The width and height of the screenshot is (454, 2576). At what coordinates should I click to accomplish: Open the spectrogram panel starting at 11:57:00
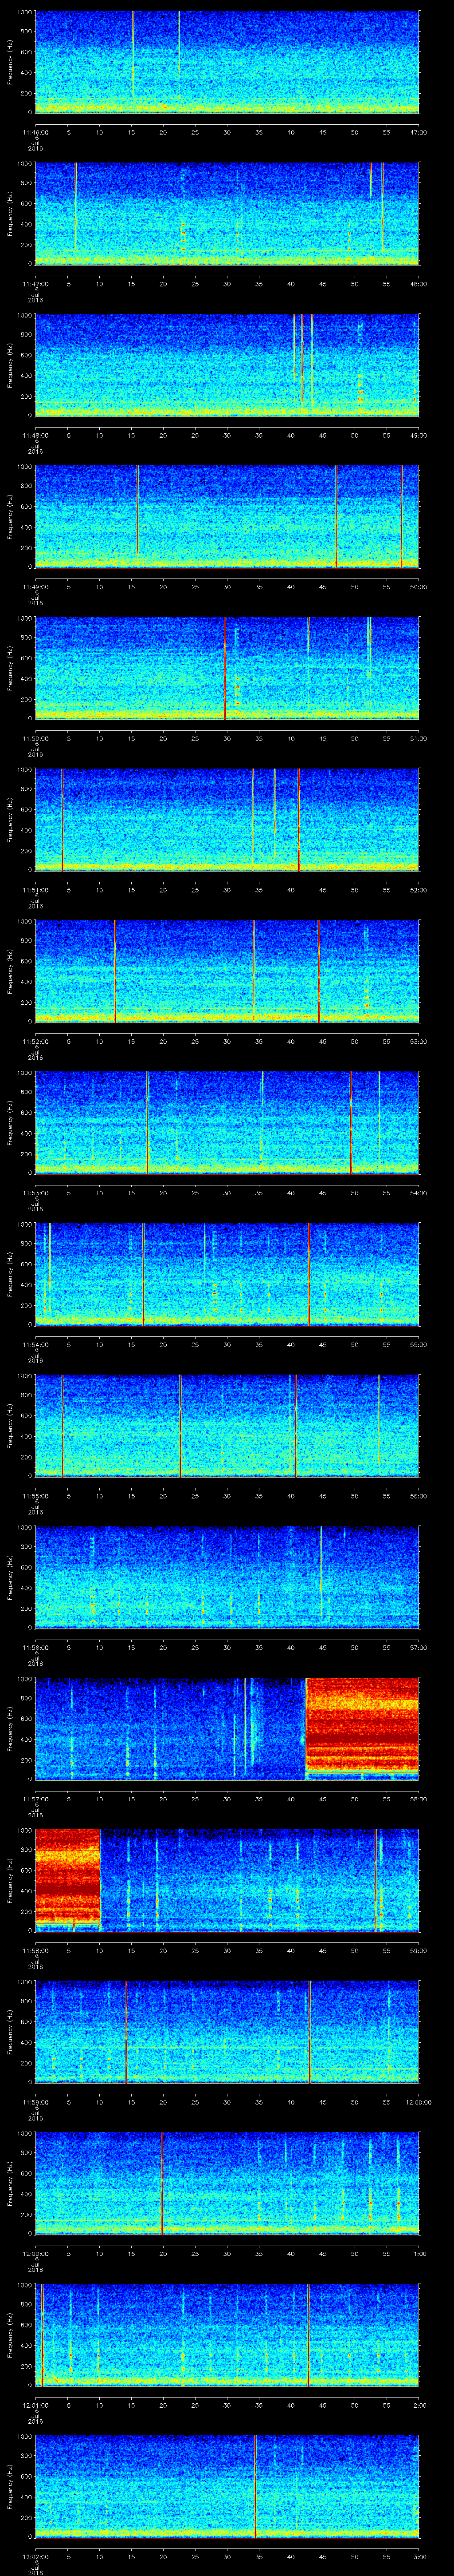pos(227,1729)
